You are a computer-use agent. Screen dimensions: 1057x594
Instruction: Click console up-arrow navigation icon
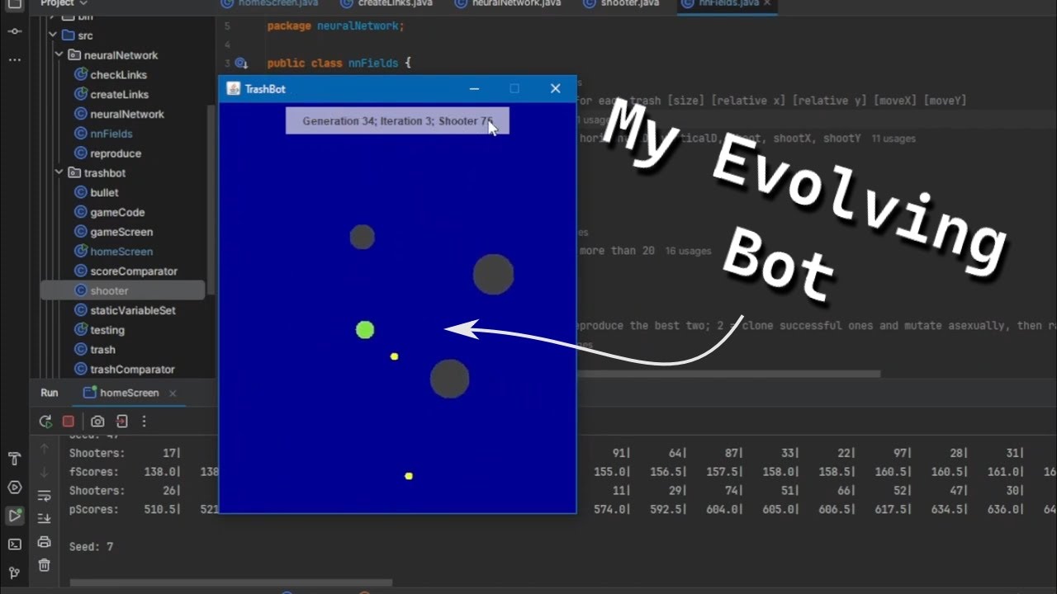click(45, 450)
